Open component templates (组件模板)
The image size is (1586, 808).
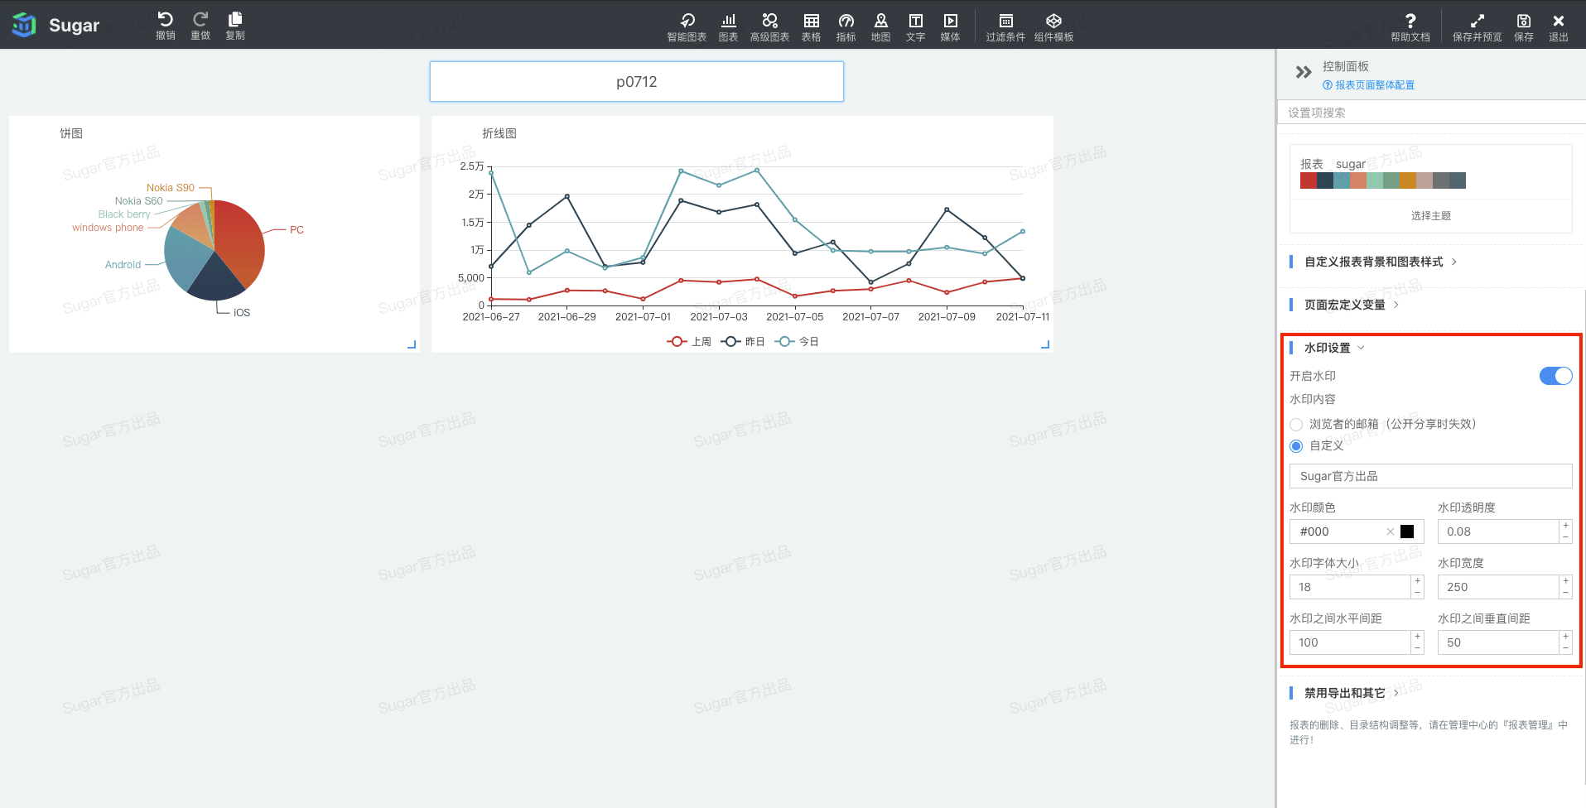click(x=1053, y=27)
